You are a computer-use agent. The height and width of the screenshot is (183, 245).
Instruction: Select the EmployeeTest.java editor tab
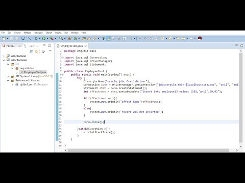point(71,46)
